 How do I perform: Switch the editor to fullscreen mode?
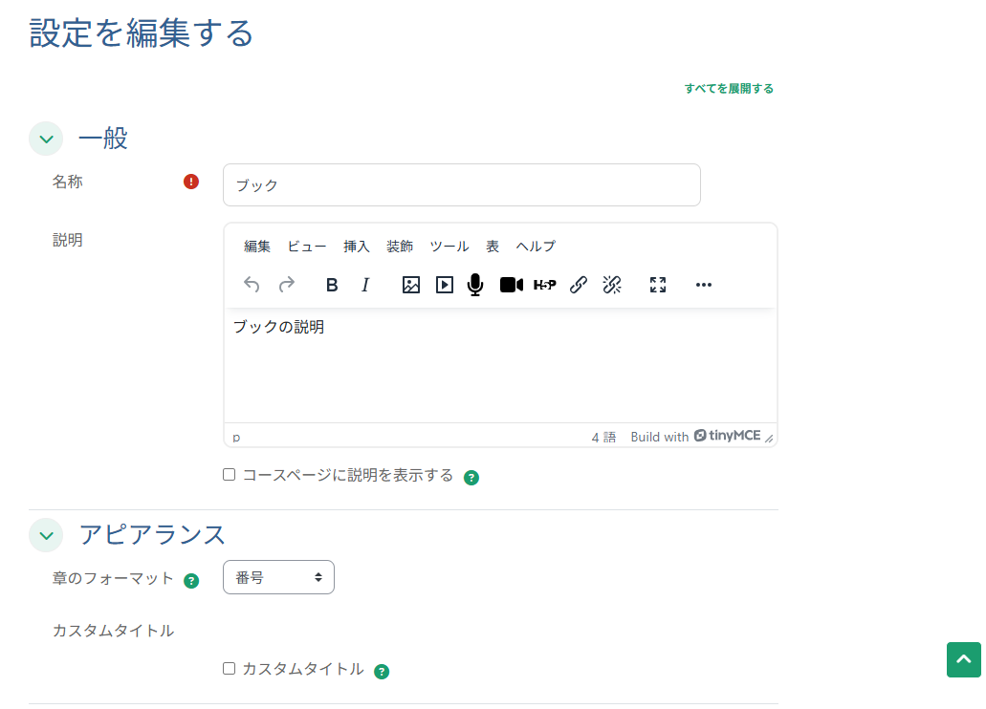point(658,285)
